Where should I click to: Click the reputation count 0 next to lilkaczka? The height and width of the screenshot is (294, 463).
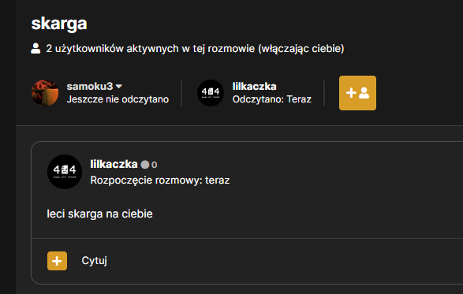(154, 165)
